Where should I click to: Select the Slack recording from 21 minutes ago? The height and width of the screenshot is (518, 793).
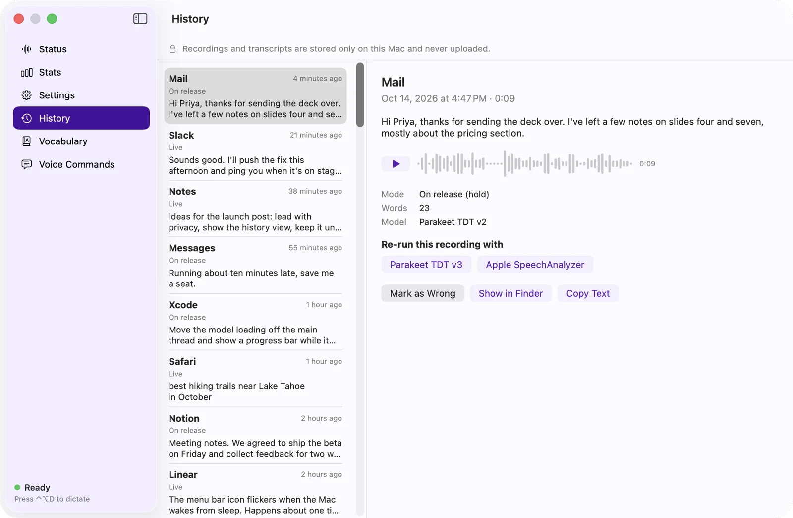255,152
